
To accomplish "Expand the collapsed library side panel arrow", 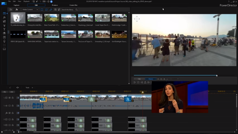I will coord(8,32).
